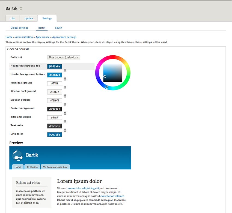Toggle lock between Title and slogan and Text color
The width and height of the screenshot is (232, 213).
click(x=65, y=122)
